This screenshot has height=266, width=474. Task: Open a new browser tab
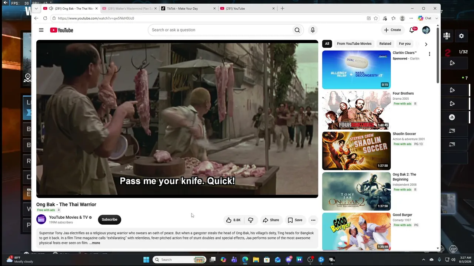tap(282, 8)
